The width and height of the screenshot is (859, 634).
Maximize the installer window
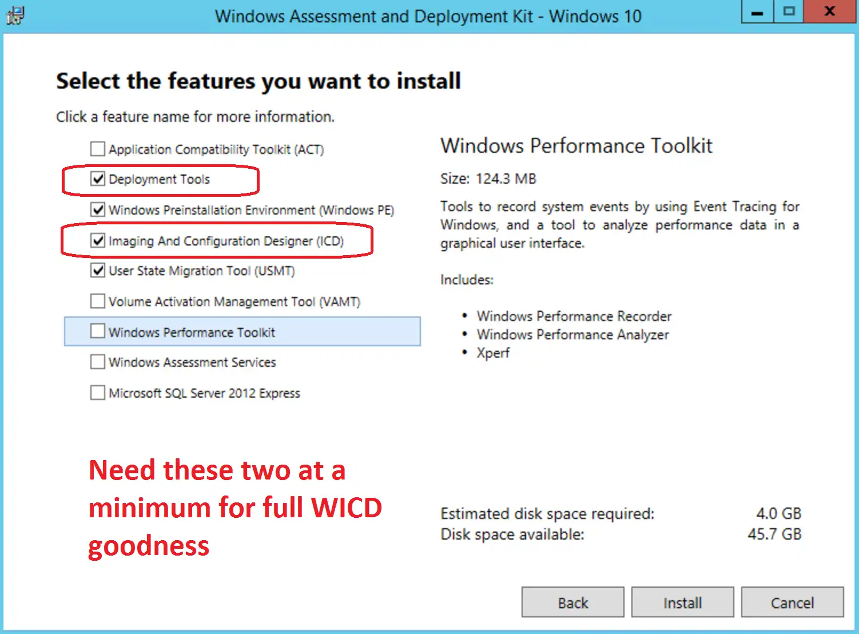tap(789, 12)
